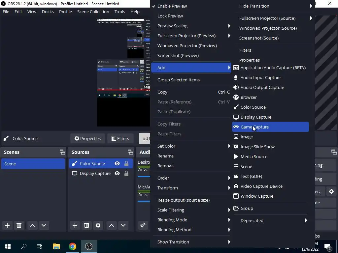This screenshot has height=253, width=338.
Task: Move source down in Sources toolbar
Action: [123, 225]
